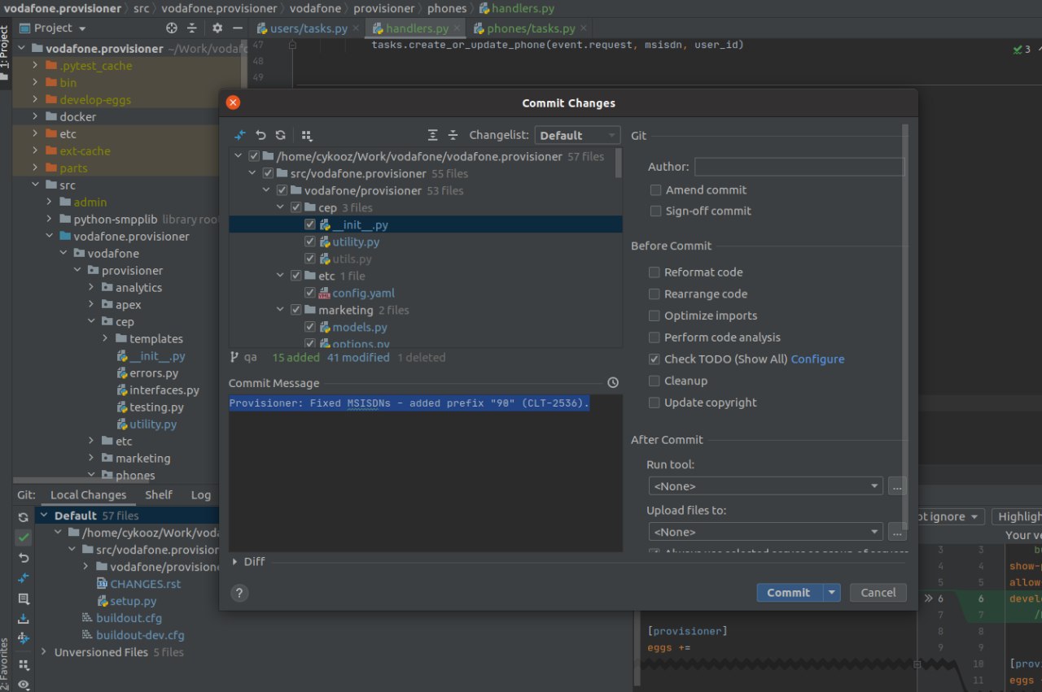This screenshot has height=692, width=1042.
Task: Open commit message history clock icon
Action: click(x=613, y=382)
